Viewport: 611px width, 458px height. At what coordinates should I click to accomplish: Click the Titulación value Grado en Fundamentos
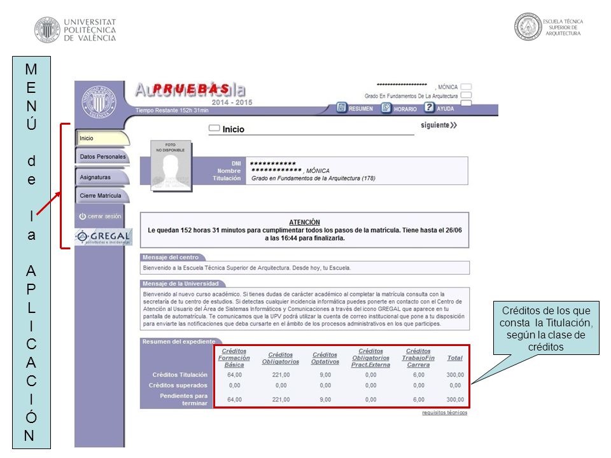click(x=313, y=178)
